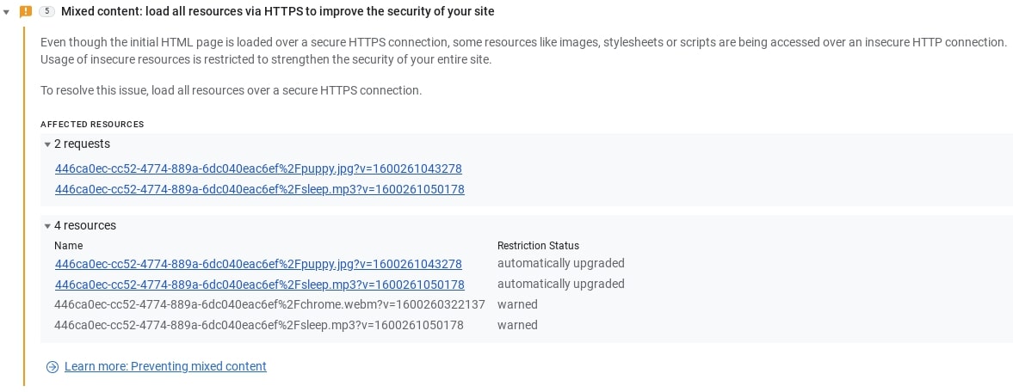This screenshot has width=1013, height=392.
Task: Click the orange warning icon of the issue
Action: point(26,12)
